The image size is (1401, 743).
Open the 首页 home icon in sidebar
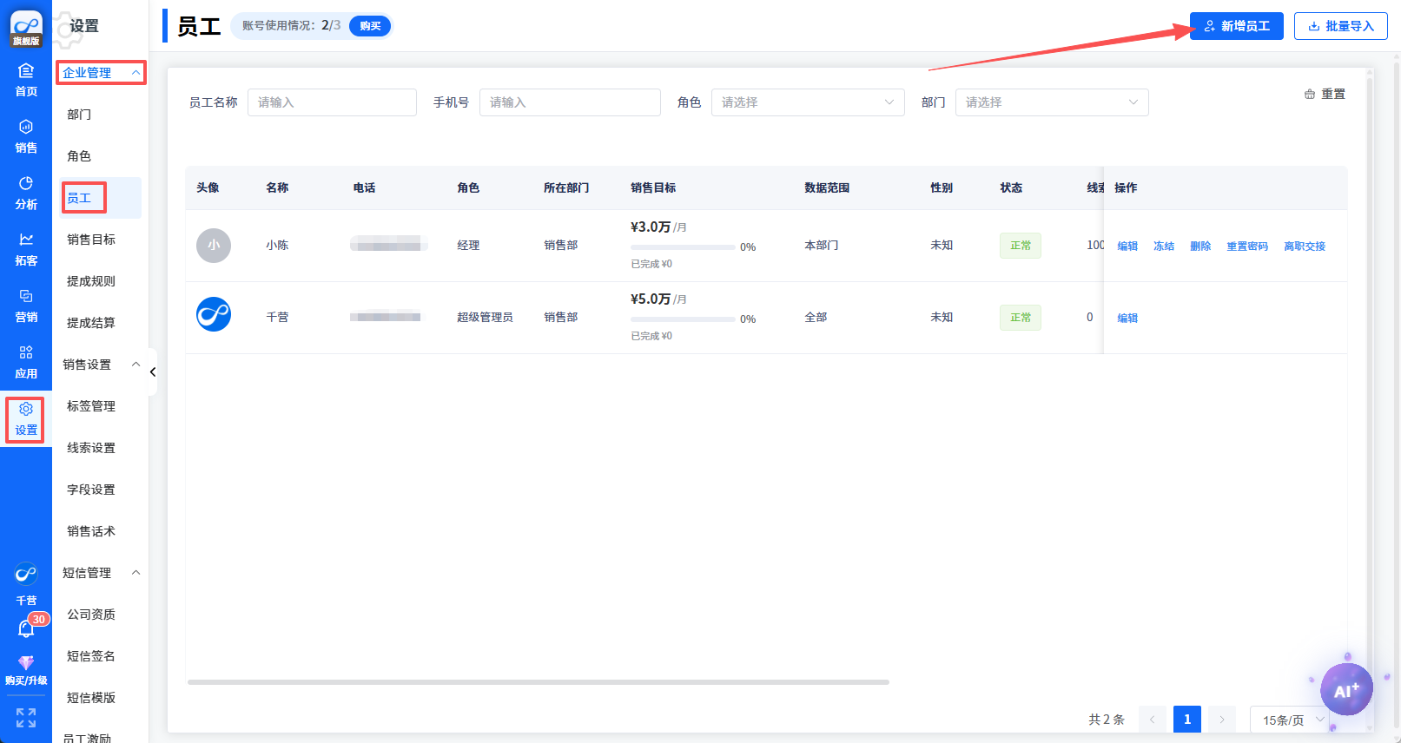pos(26,79)
